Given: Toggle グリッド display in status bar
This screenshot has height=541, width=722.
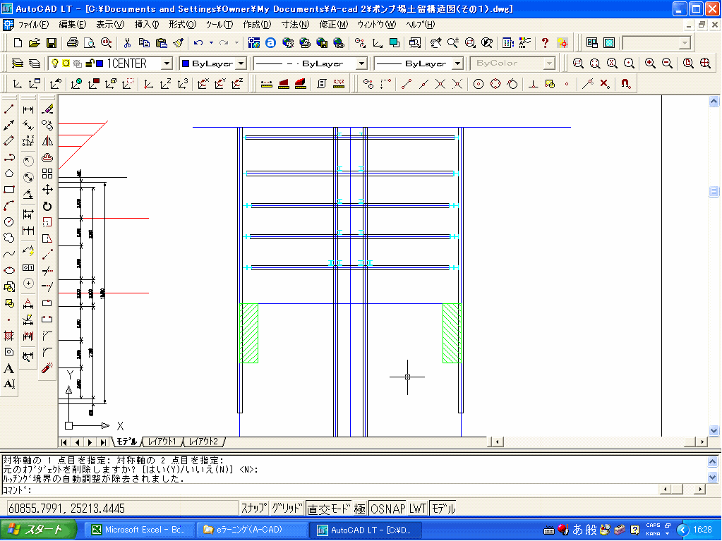Looking at the screenshot, I should coord(287,509).
